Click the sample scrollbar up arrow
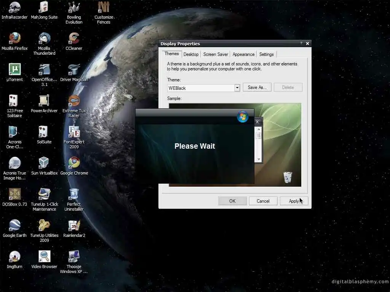 tap(259, 129)
